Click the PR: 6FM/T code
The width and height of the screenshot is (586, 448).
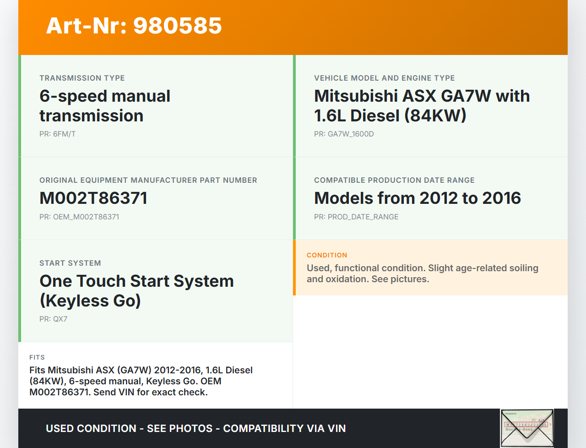58,134
